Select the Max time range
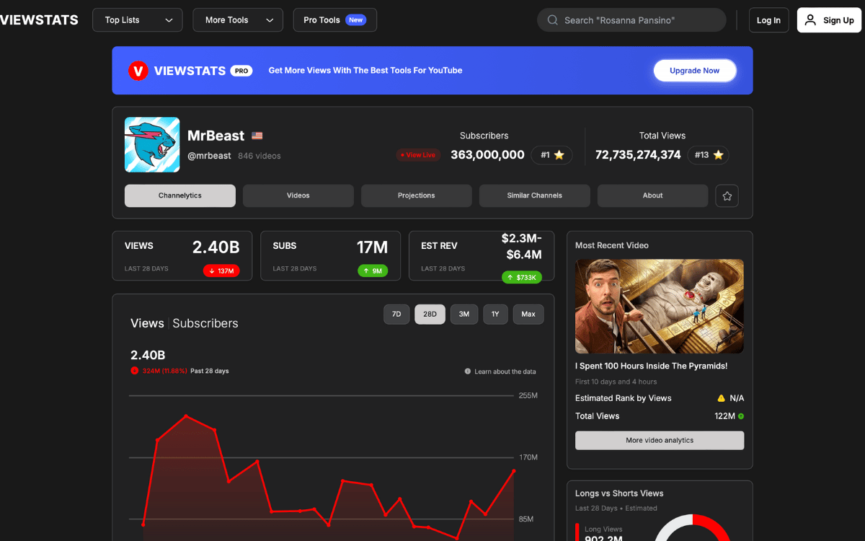 pos(528,315)
